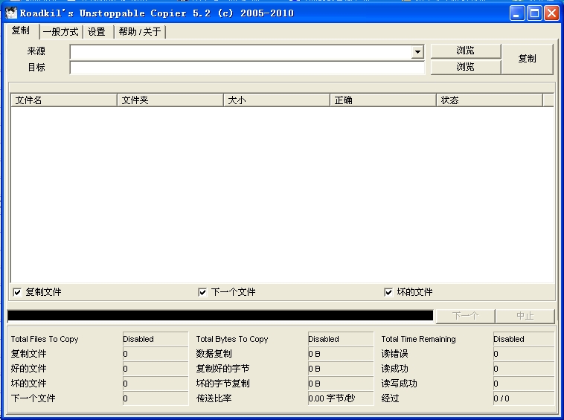This screenshot has width=564, height=420.
Task: Select the 复制 tab
Action: click(x=21, y=30)
